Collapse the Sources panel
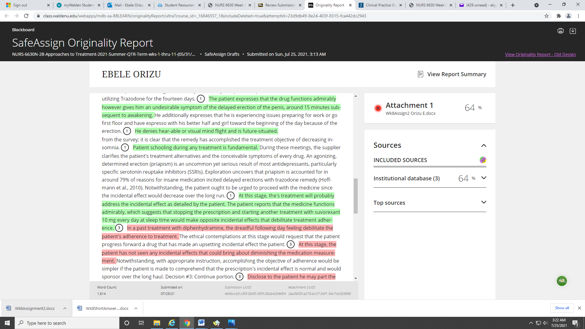585x329 pixels. point(484,146)
